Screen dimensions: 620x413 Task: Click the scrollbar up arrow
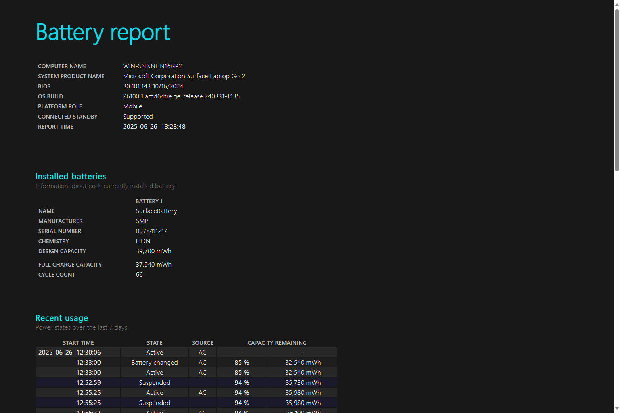tap(616, 4)
